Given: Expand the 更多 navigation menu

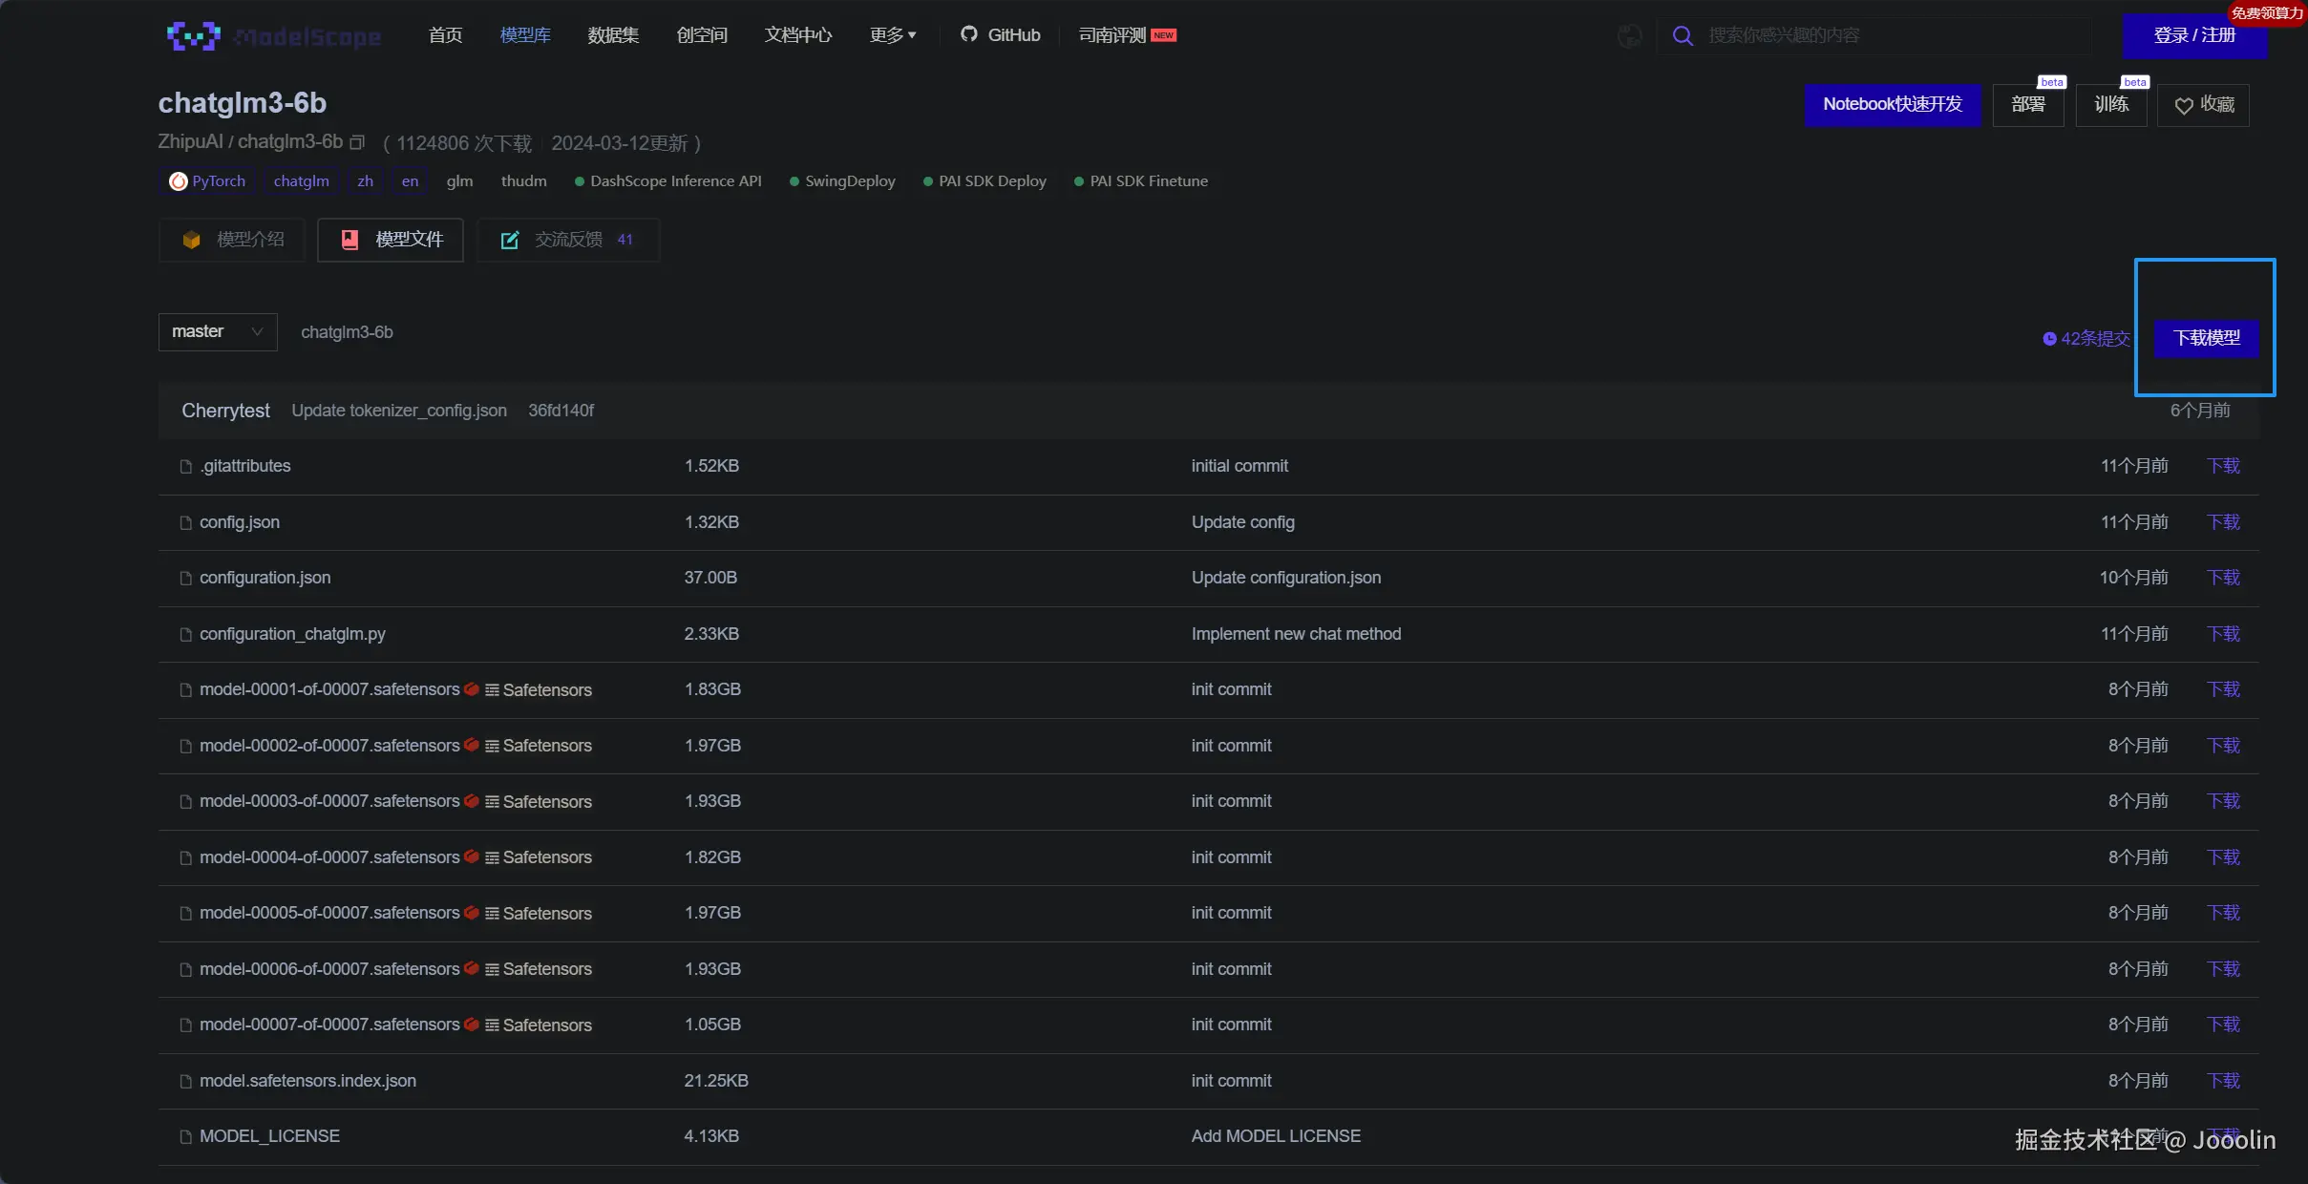Looking at the screenshot, I should pos(892,35).
